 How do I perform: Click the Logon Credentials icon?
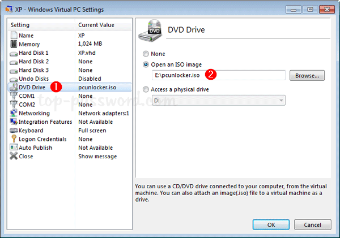coord(14,139)
